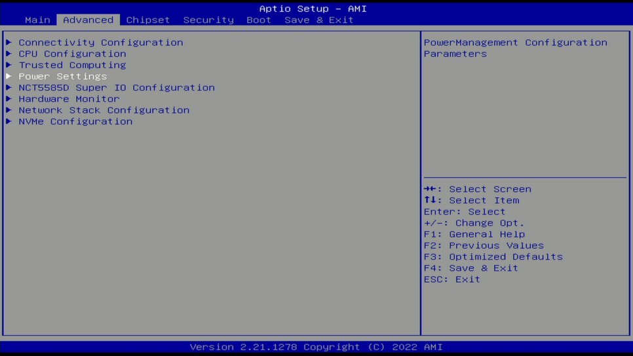Click the 'PowerManagement Configuration' help text
Screen dimensions: 633x356
pos(516,43)
